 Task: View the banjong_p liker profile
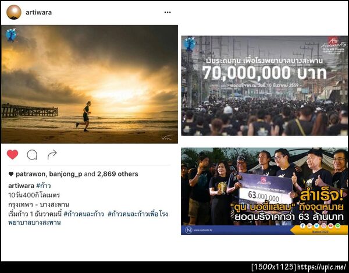(66, 174)
